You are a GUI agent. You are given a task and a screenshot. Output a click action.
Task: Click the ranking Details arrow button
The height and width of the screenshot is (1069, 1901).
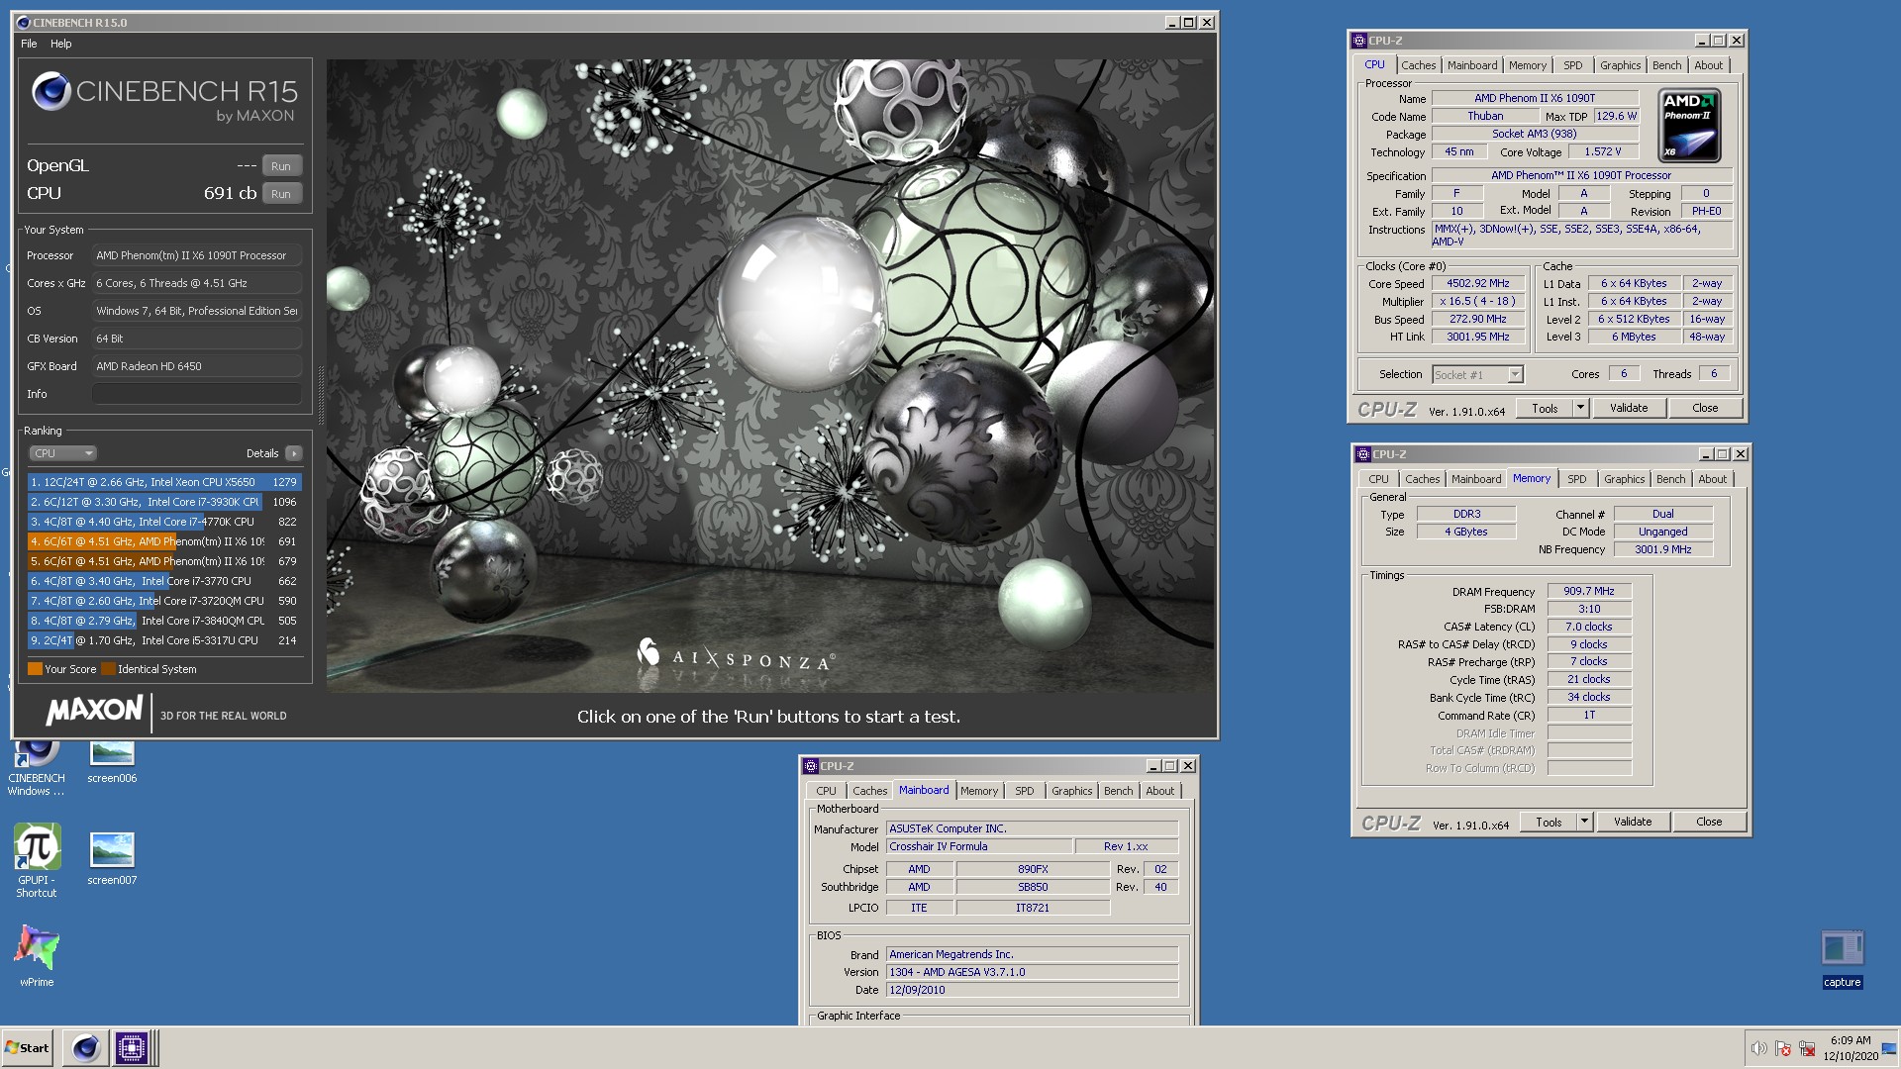(293, 453)
